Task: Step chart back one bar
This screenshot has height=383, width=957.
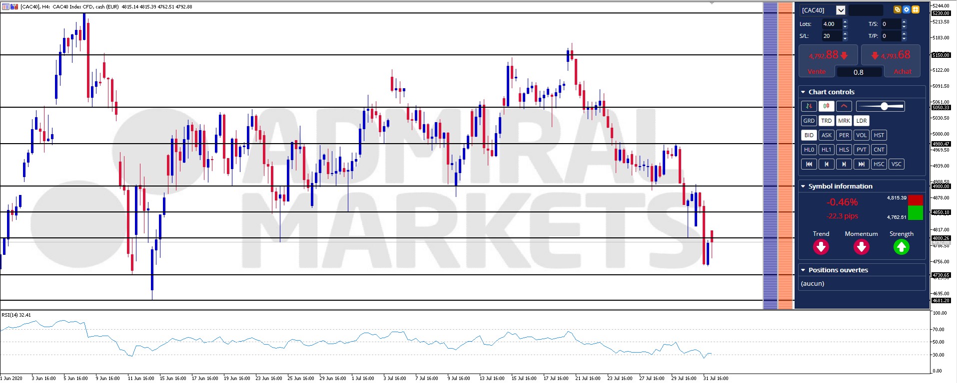Action: click(x=826, y=164)
